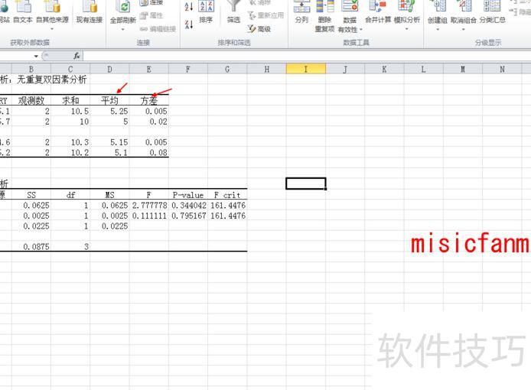Expand Ungroup (取消组合) dropdown arrow
531x390 pixels.
pyautogui.click(x=463, y=30)
